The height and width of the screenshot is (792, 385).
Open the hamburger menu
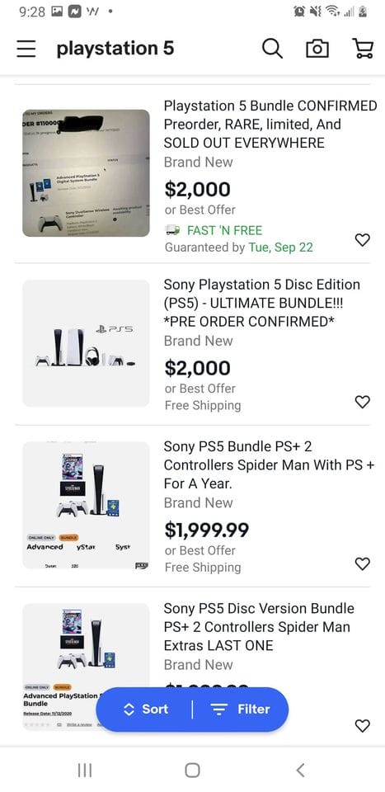click(26, 49)
